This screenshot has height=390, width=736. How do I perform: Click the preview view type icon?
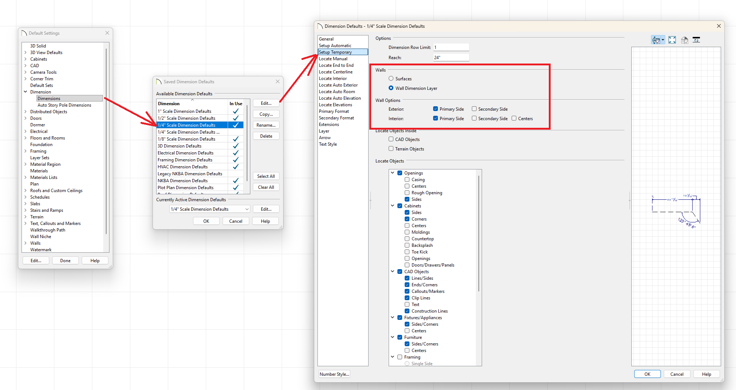[656, 40]
